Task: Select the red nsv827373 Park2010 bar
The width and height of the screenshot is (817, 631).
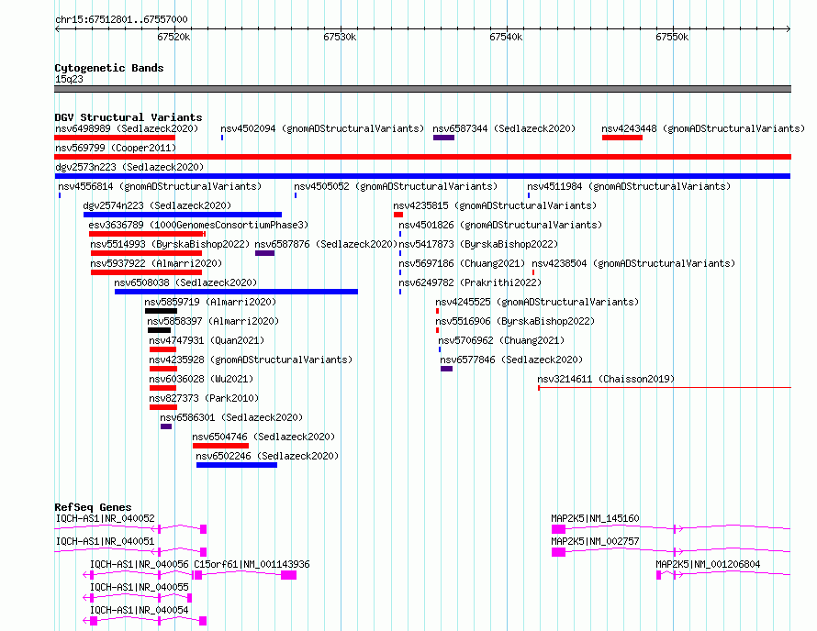Action: [163, 407]
